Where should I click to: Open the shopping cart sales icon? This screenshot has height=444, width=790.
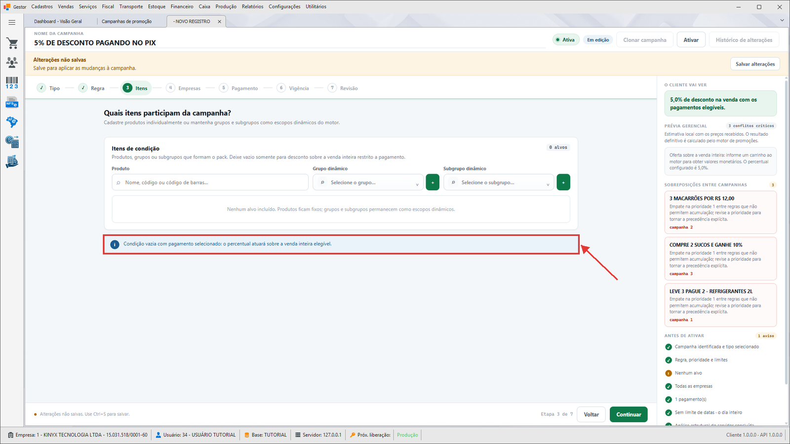click(12, 43)
